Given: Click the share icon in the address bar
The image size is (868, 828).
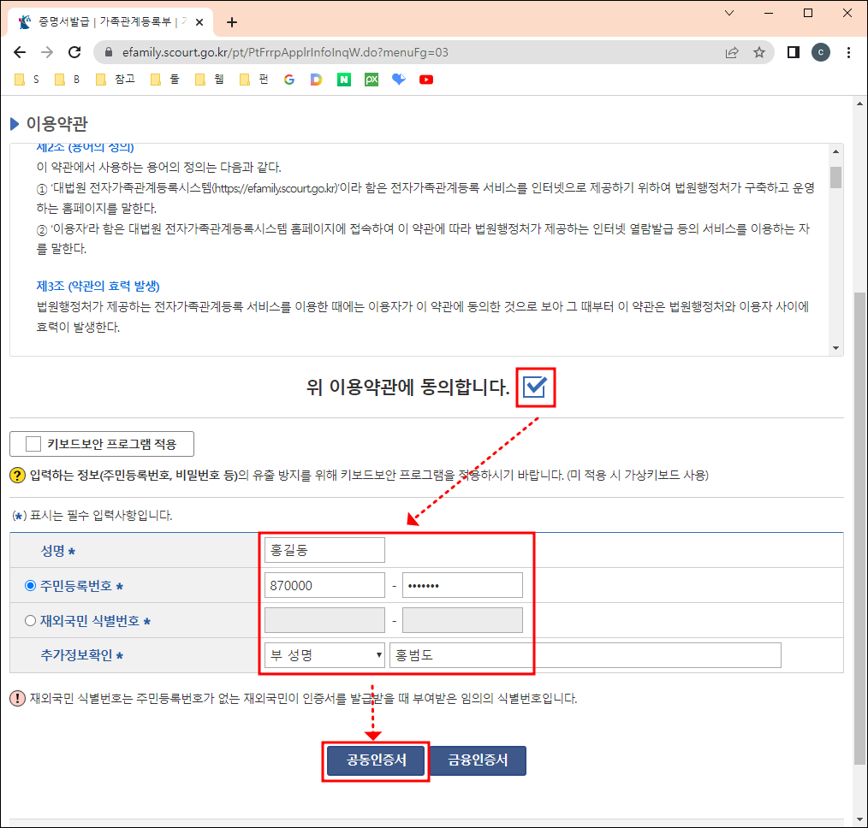Looking at the screenshot, I should (x=732, y=52).
